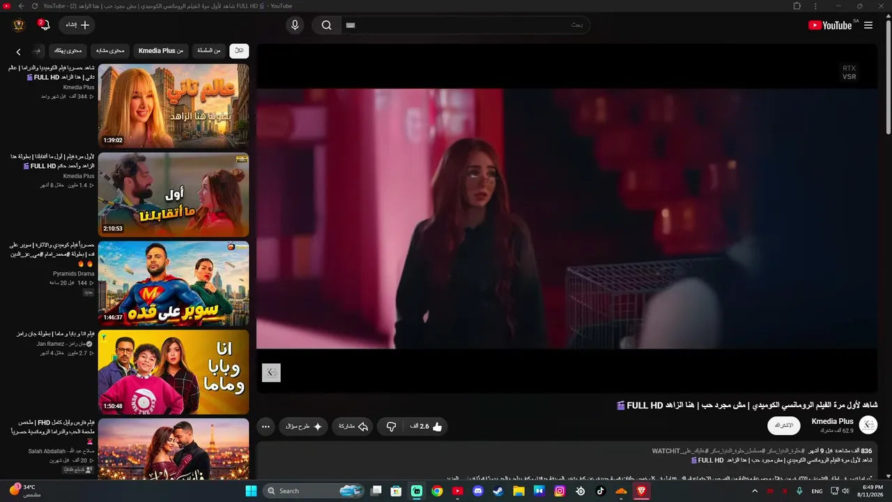This screenshot has width=892, height=502.
Task: Open more actions three-dot menu
Action: click(x=266, y=426)
